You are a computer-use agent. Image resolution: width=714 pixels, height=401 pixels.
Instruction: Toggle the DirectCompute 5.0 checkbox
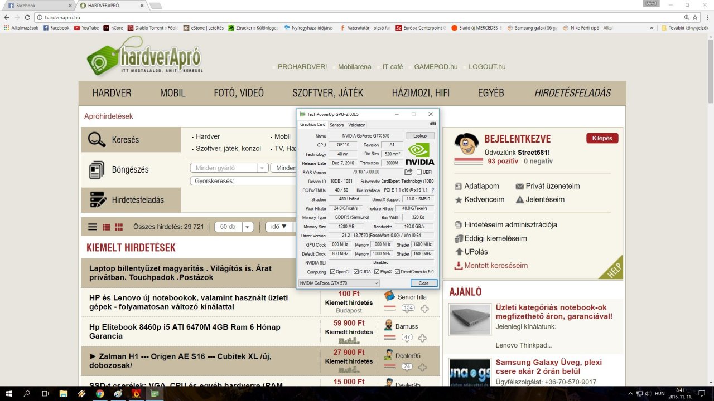coord(397,272)
